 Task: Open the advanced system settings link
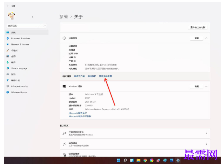[105, 76]
